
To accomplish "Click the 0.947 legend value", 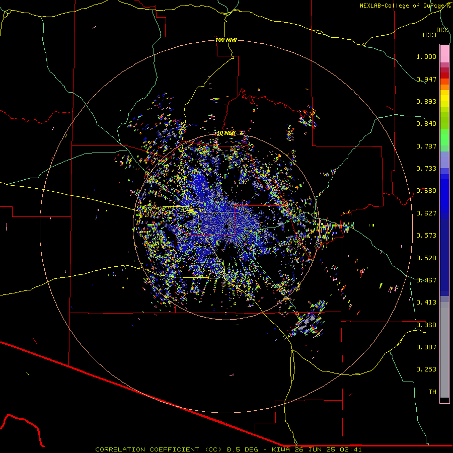I will (x=426, y=79).
